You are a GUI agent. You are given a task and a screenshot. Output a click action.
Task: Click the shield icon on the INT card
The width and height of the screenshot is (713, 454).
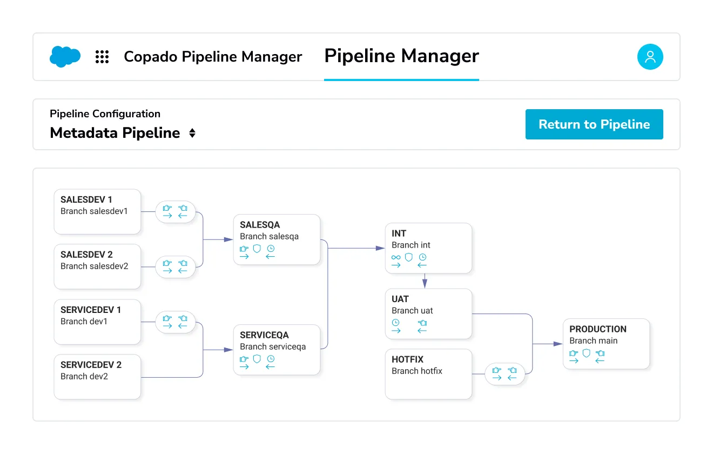tap(408, 258)
